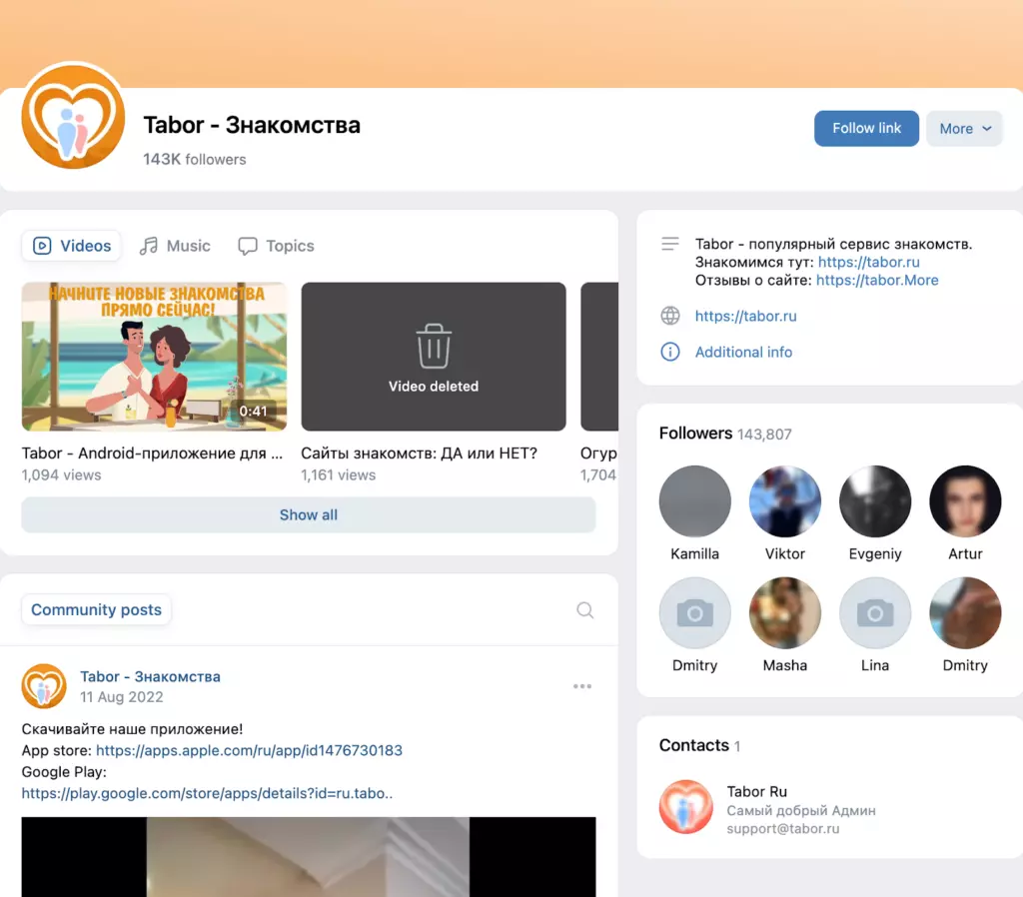
Task: Expand description via https://tabor.More link
Action: [x=877, y=280]
